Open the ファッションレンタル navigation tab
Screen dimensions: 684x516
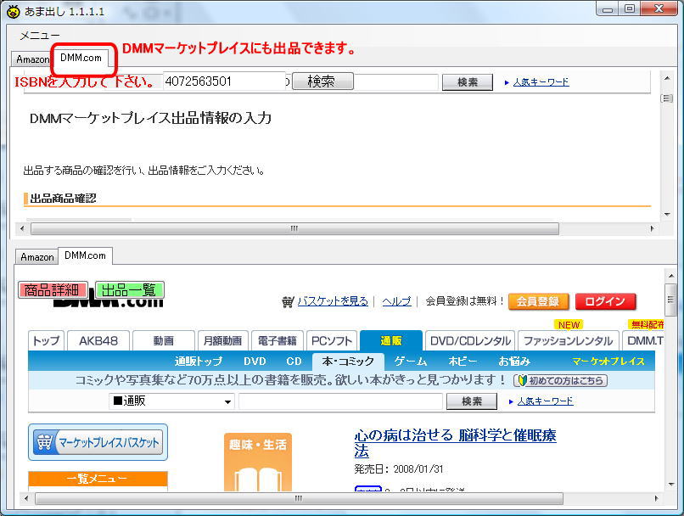coord(569,340)
